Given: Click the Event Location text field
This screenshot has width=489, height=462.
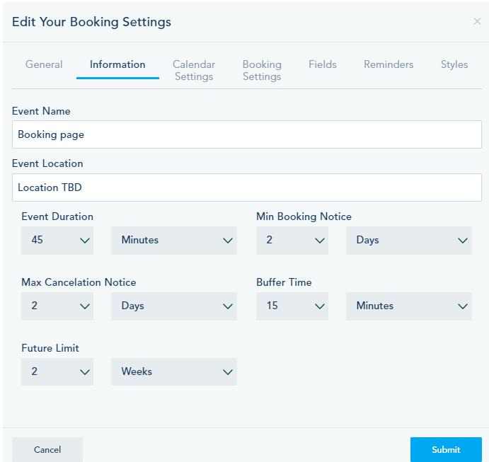Looking at the screenshot, I should click(246, 187).
